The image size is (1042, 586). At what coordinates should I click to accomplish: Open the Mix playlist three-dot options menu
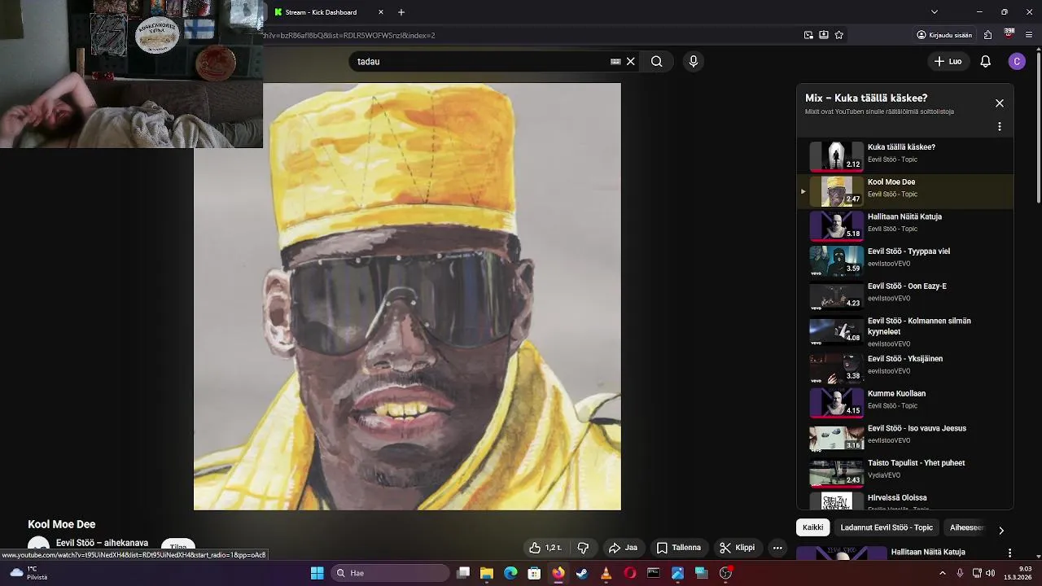[x=1000, y=127]
